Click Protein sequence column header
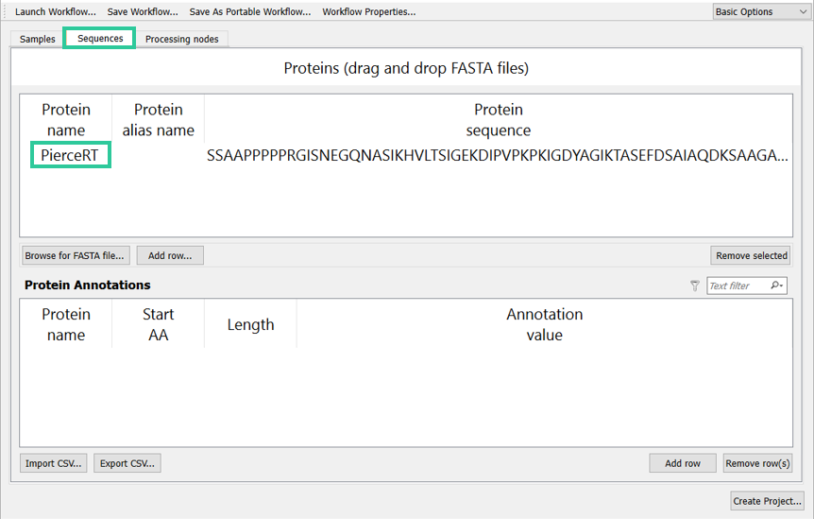Image resolution: width=814 pixels, height=519 pixels. click(x=499, y=119)
